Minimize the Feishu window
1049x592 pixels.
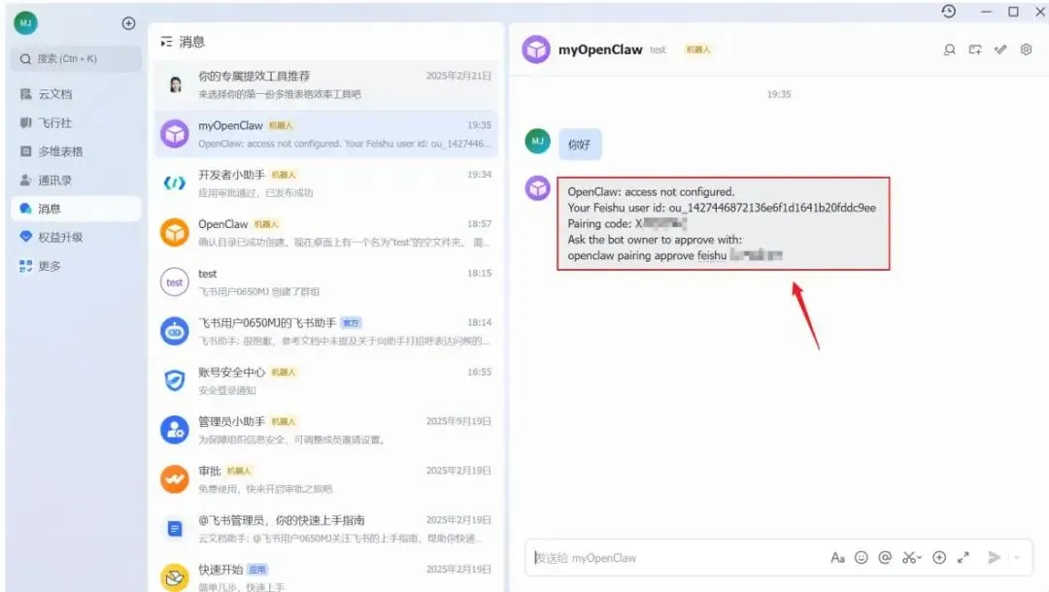[x=986, y=12]
